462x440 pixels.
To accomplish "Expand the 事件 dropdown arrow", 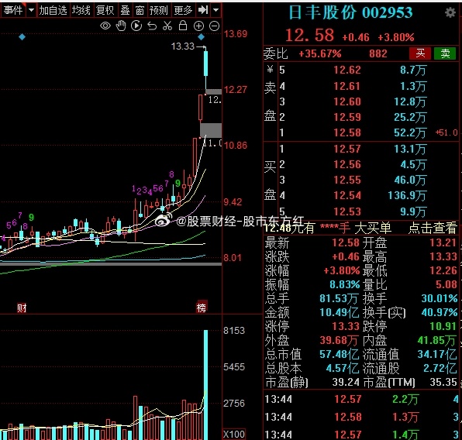I will coord(31,11).
